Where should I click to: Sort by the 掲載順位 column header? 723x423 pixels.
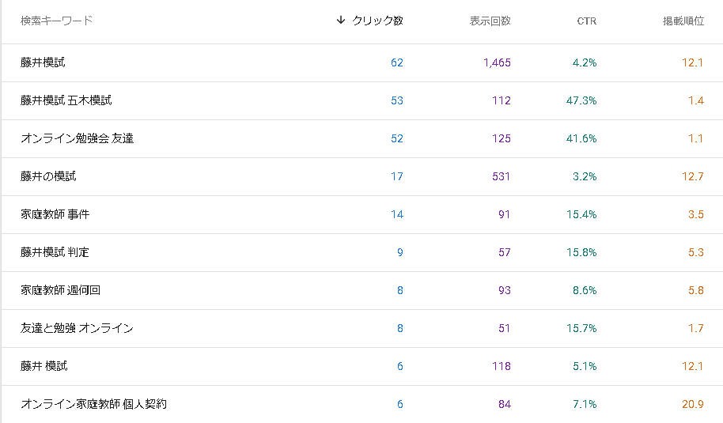(683, 21)
